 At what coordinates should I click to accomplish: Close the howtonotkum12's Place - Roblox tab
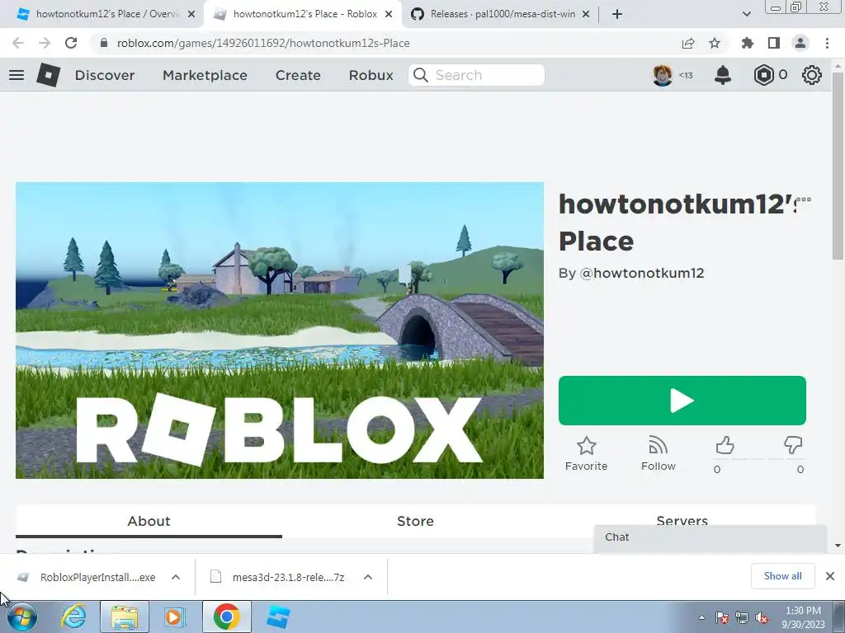point(389,14)
